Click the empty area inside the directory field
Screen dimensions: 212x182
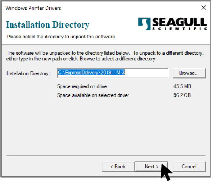pyautogui.click(x=146, y=73)
